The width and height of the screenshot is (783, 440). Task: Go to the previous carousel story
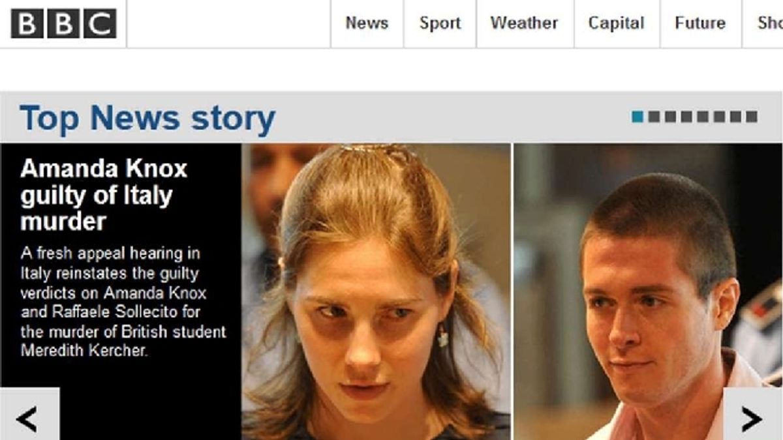(29, 414)
